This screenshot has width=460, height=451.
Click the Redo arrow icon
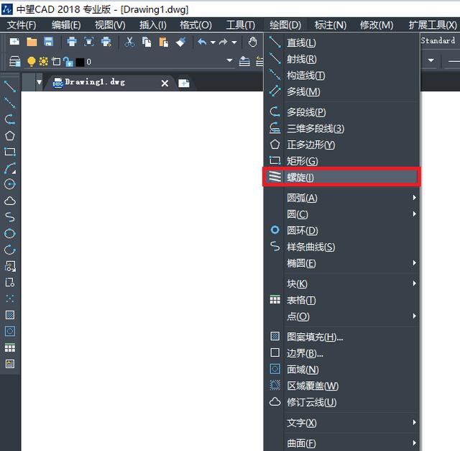(x=224, y=42)
